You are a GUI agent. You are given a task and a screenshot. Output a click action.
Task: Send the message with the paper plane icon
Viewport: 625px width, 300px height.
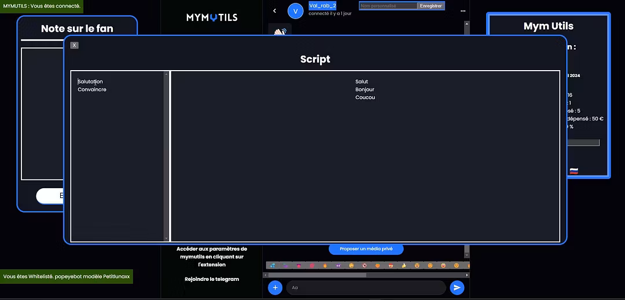coord(457,287)
